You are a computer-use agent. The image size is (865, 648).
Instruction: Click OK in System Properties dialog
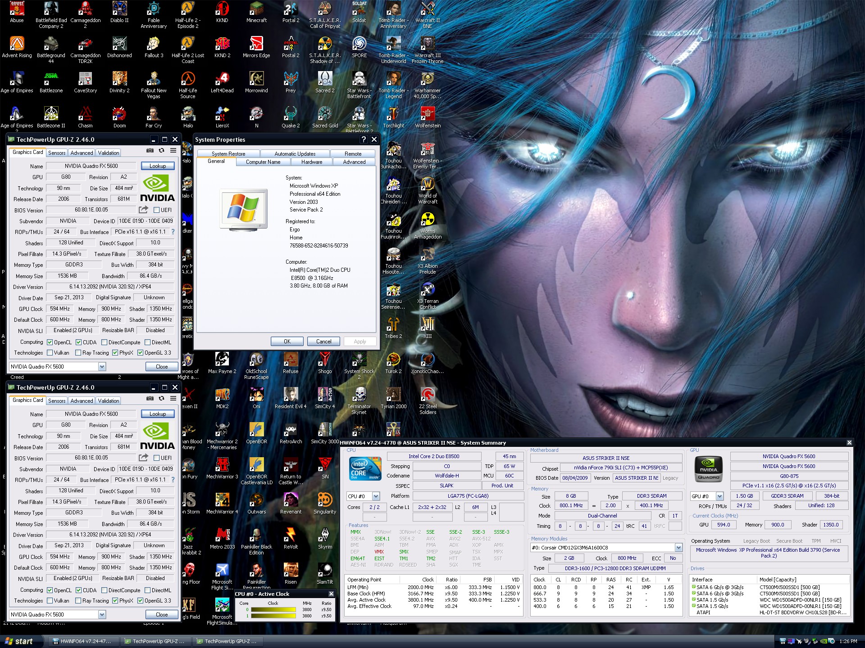click(287, 342)
